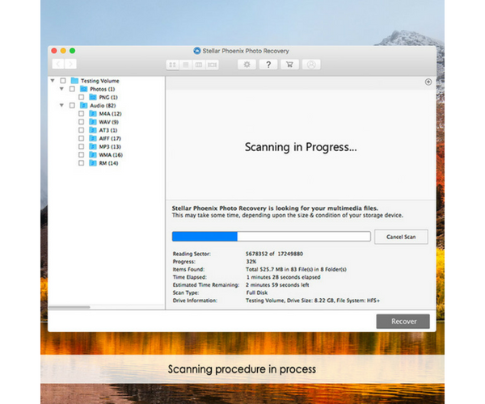Click the RM folder icon
Image resolution: width=485 pixels, height=404 pixels.
93,163
